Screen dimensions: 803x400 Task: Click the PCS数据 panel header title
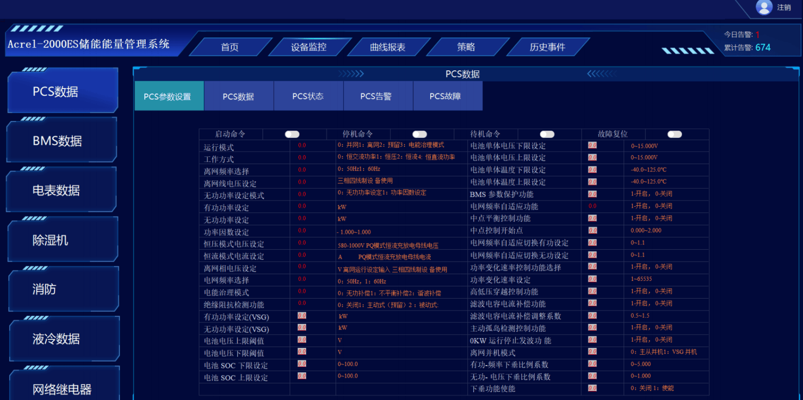coord(462,74)
